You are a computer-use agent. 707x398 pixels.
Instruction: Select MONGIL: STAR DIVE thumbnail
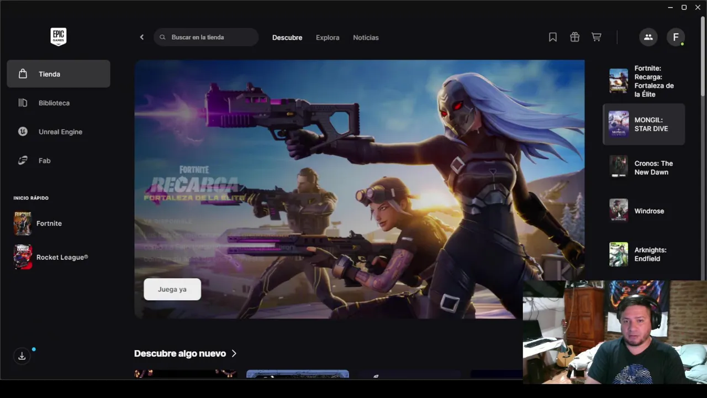click(x=619, y=124)
